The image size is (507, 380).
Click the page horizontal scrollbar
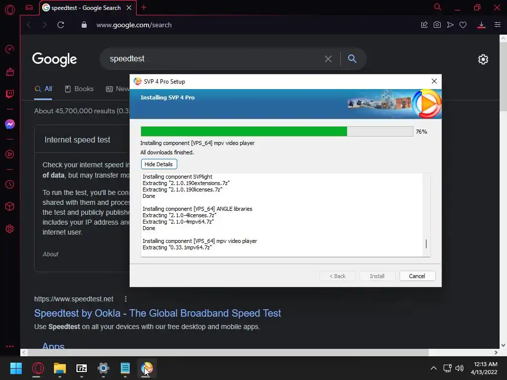pyautogui.click(x=228, y=352)
